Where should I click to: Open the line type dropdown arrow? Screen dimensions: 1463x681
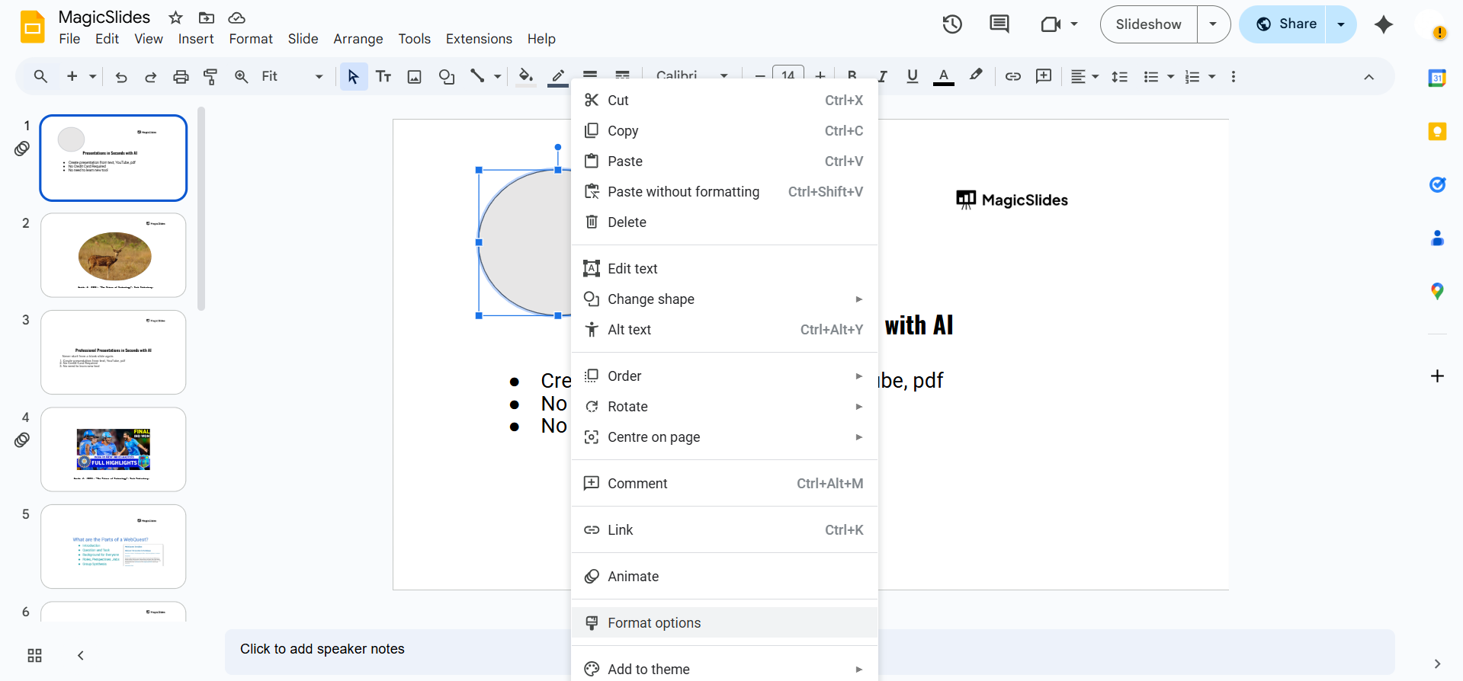[x=497, y=76]
